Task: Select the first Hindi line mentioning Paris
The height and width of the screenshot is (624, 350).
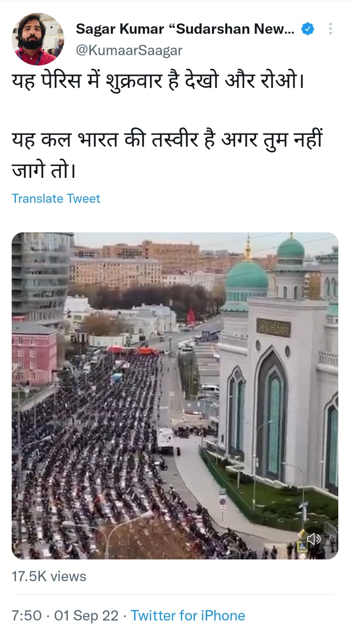Action: point(158,81)
